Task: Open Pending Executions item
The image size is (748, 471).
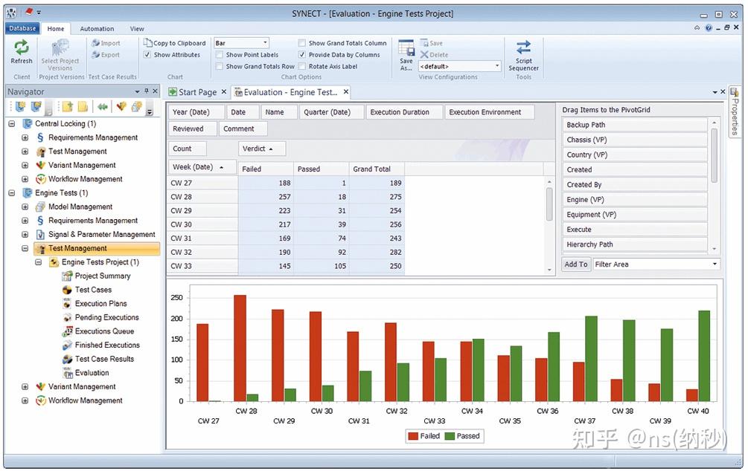Action: click(x=106, y=317)
